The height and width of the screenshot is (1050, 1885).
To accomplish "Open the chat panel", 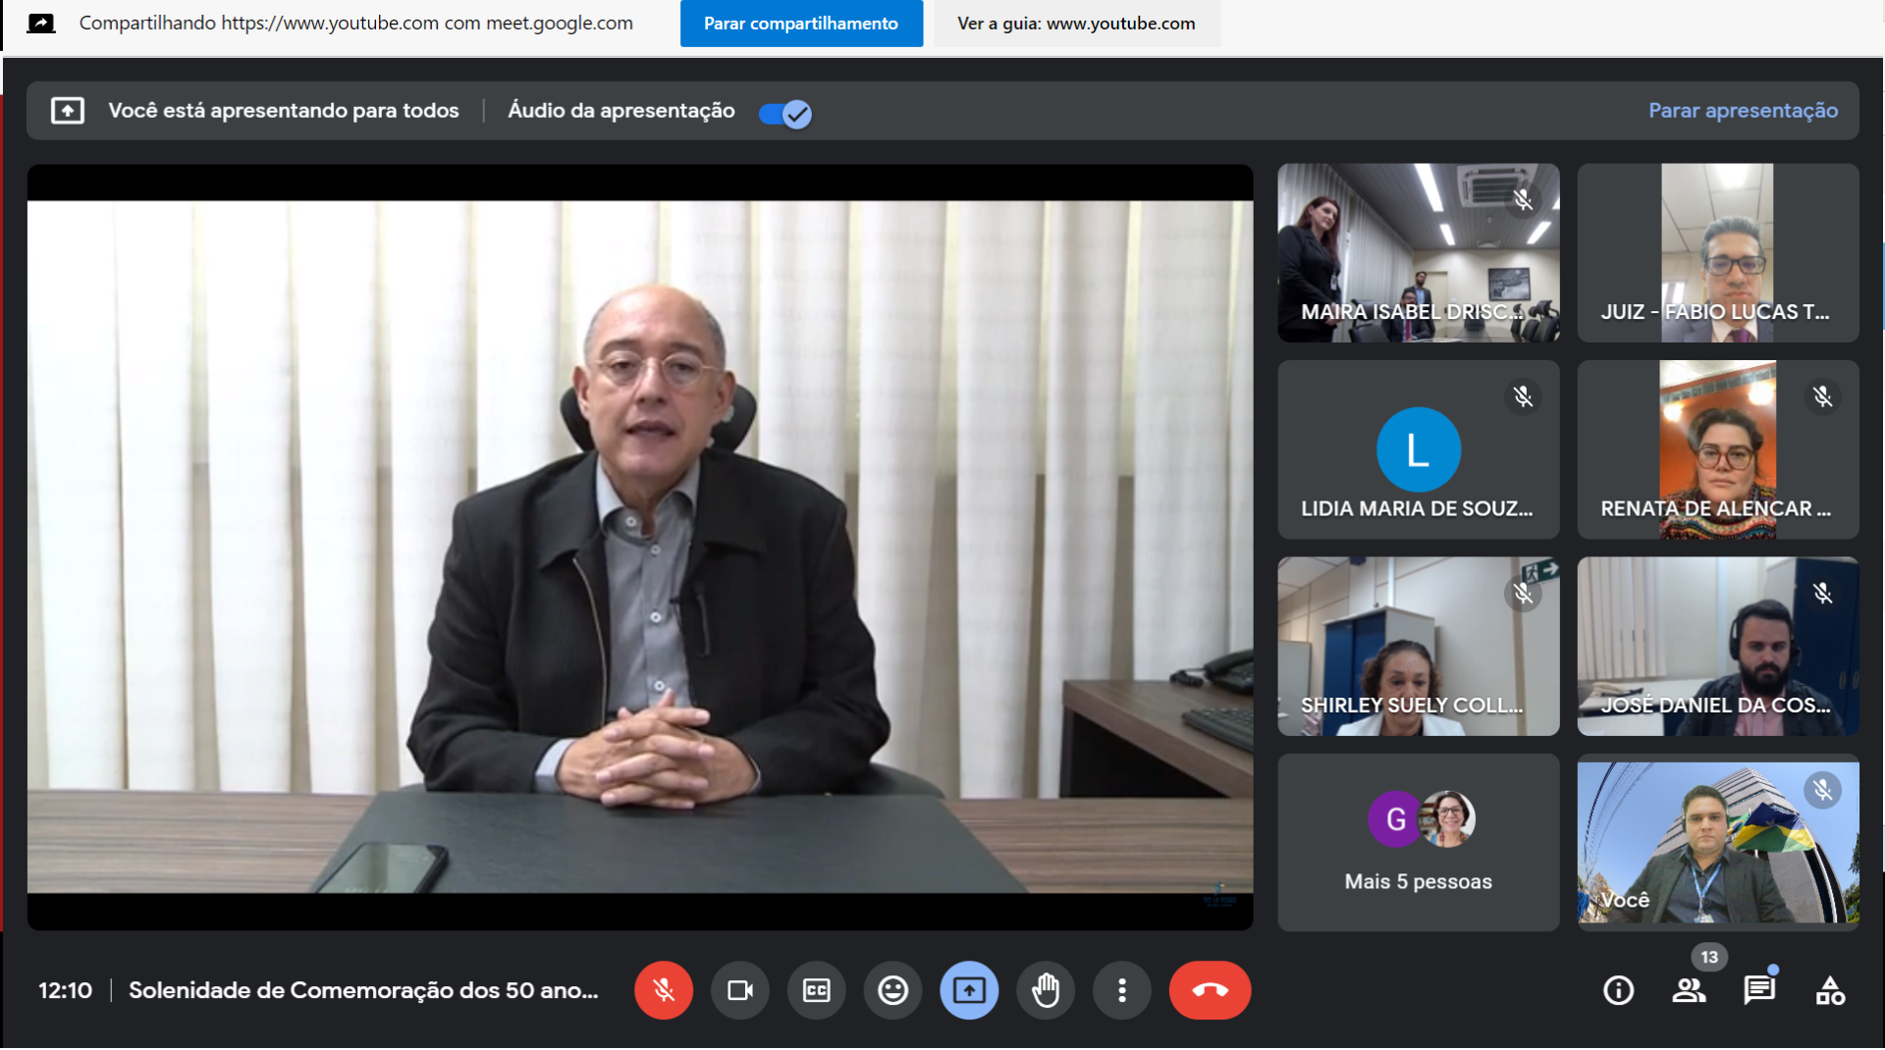I will [x=1758, y=990].
